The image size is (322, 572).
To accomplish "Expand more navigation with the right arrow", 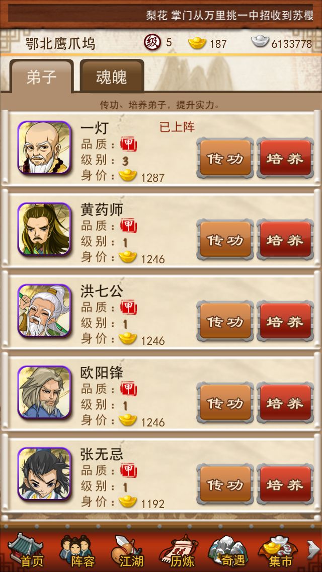I will point(313,549).
